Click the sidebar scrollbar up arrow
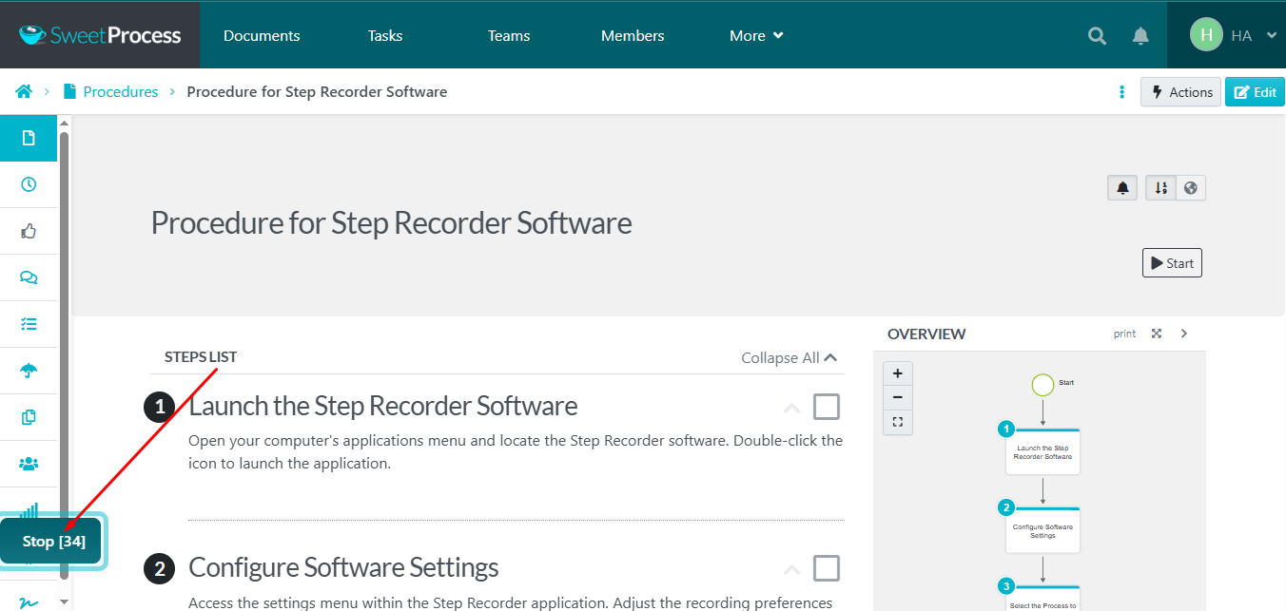This screenshot has height=611, width=1286. (64, 123)
